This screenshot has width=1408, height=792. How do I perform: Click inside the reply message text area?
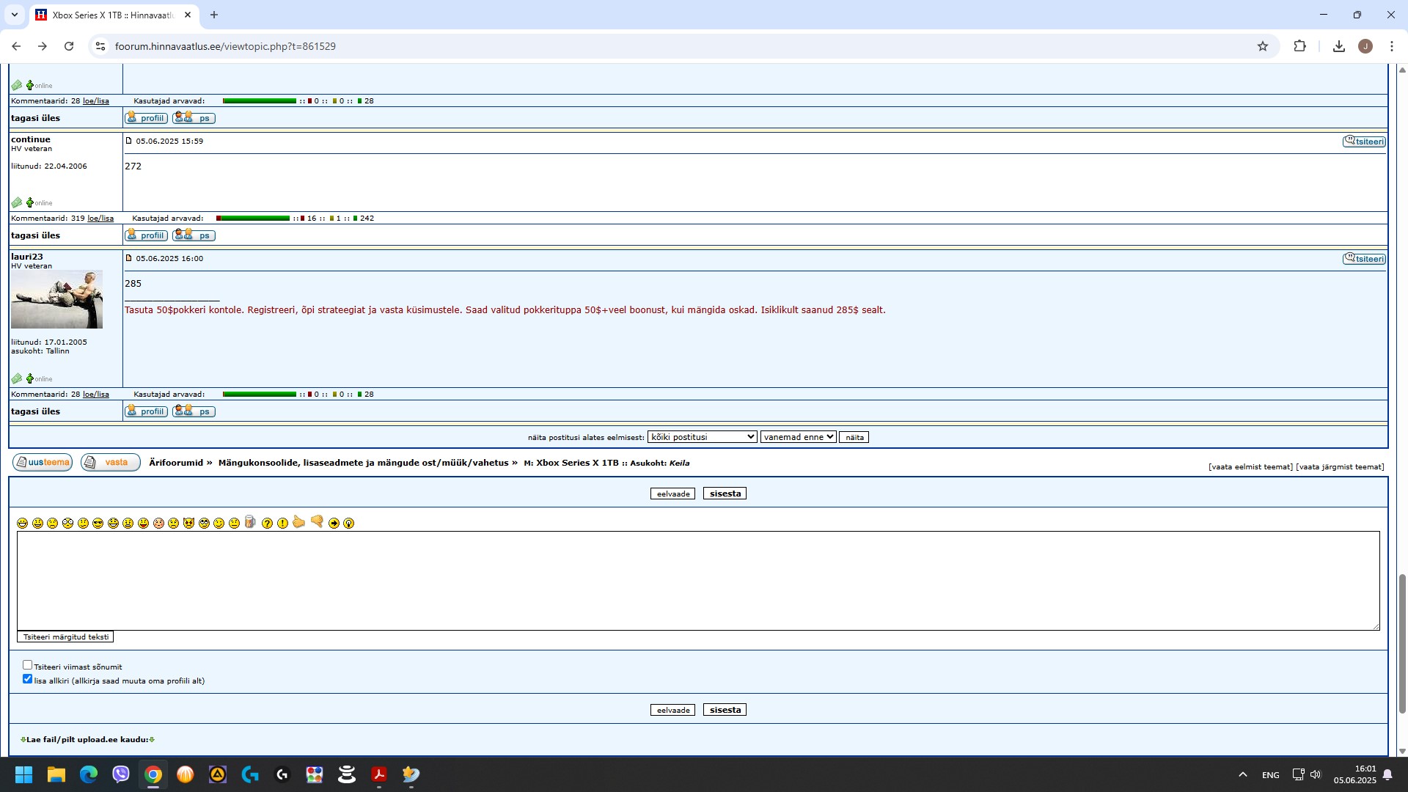pyautogui.click(x=698, y=581)
